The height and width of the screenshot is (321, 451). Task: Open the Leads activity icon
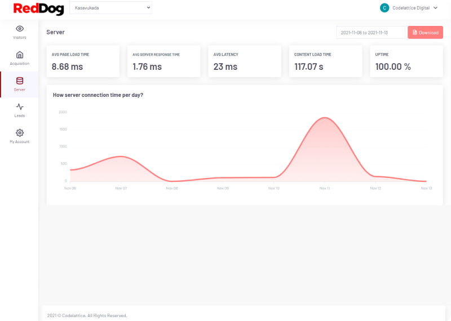20,106
